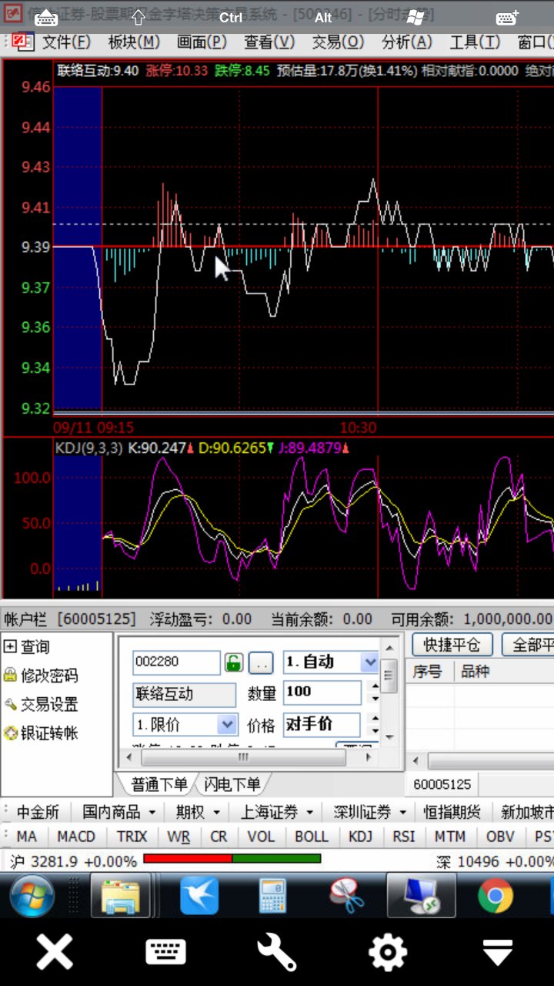Select KDJ indicator button
The height and width of the screenshot is (986, 554).
point(360,837)
